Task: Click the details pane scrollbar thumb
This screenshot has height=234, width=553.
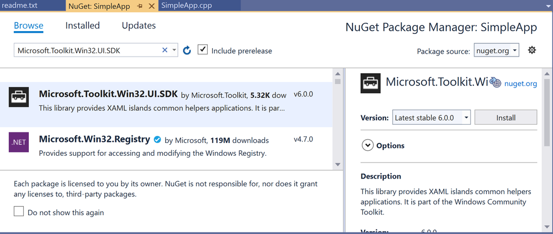Action: coord(547,111)
